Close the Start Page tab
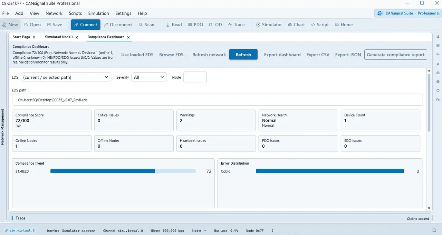 (x=34, y=37)
